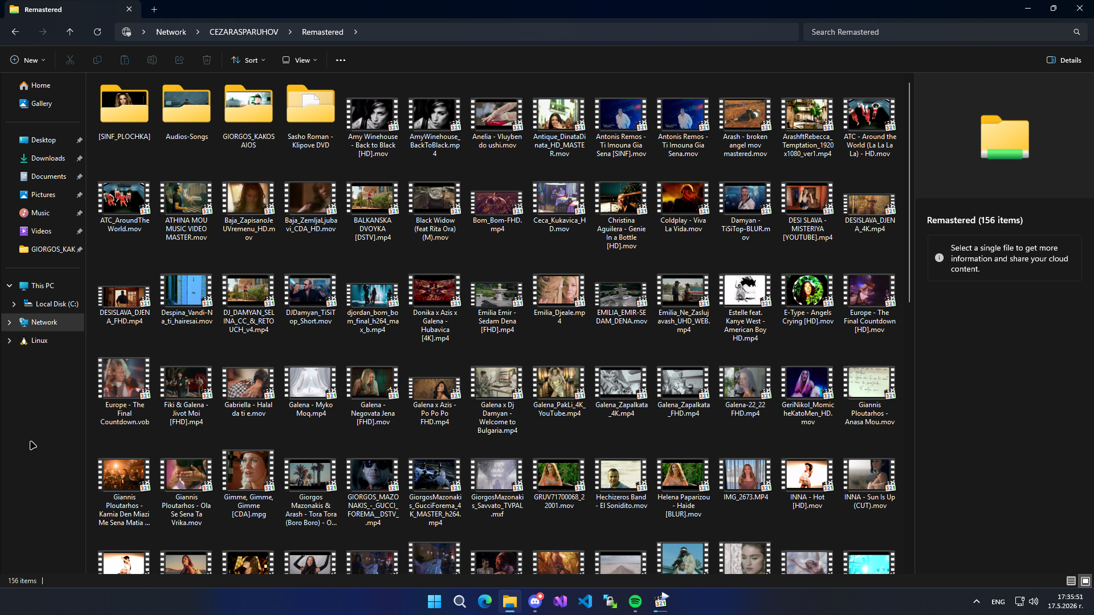
Task: Open the pinned Pictures folder
Action: click(43, 195)
